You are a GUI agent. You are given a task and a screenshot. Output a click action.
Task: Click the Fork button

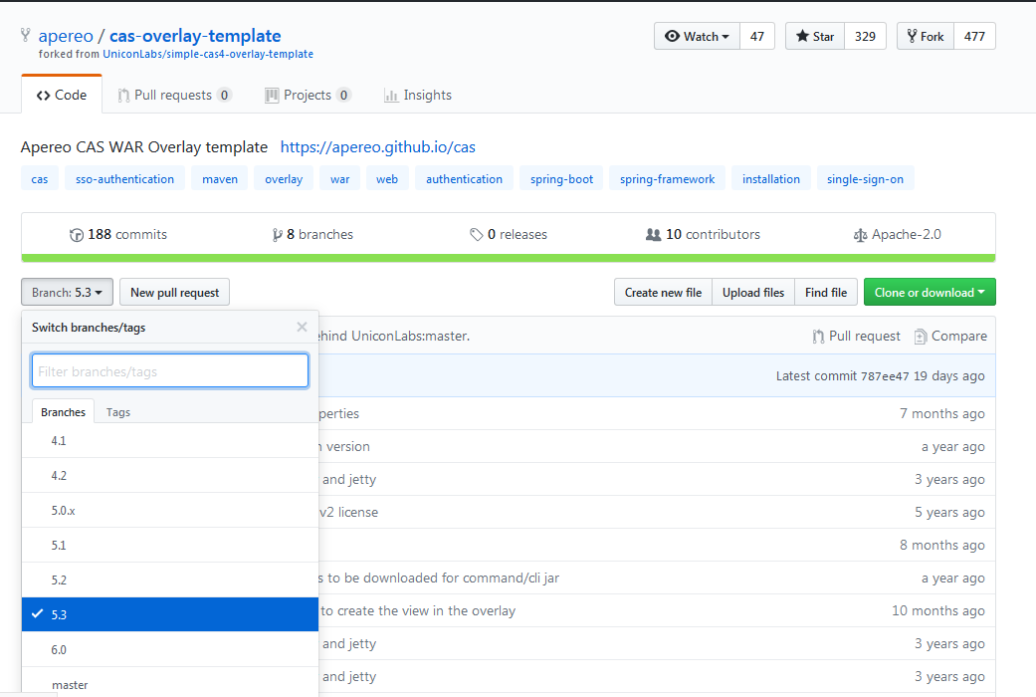(x=925, y=37)
